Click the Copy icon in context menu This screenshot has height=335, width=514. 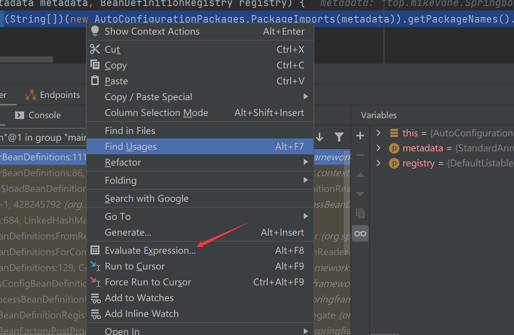tap(95, 65)
